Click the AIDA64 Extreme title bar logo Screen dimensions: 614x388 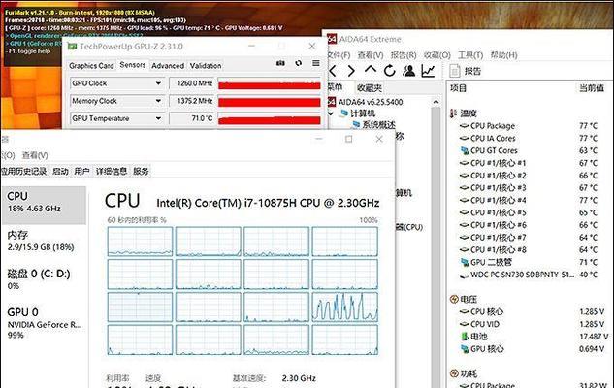[x=332, y=39]
